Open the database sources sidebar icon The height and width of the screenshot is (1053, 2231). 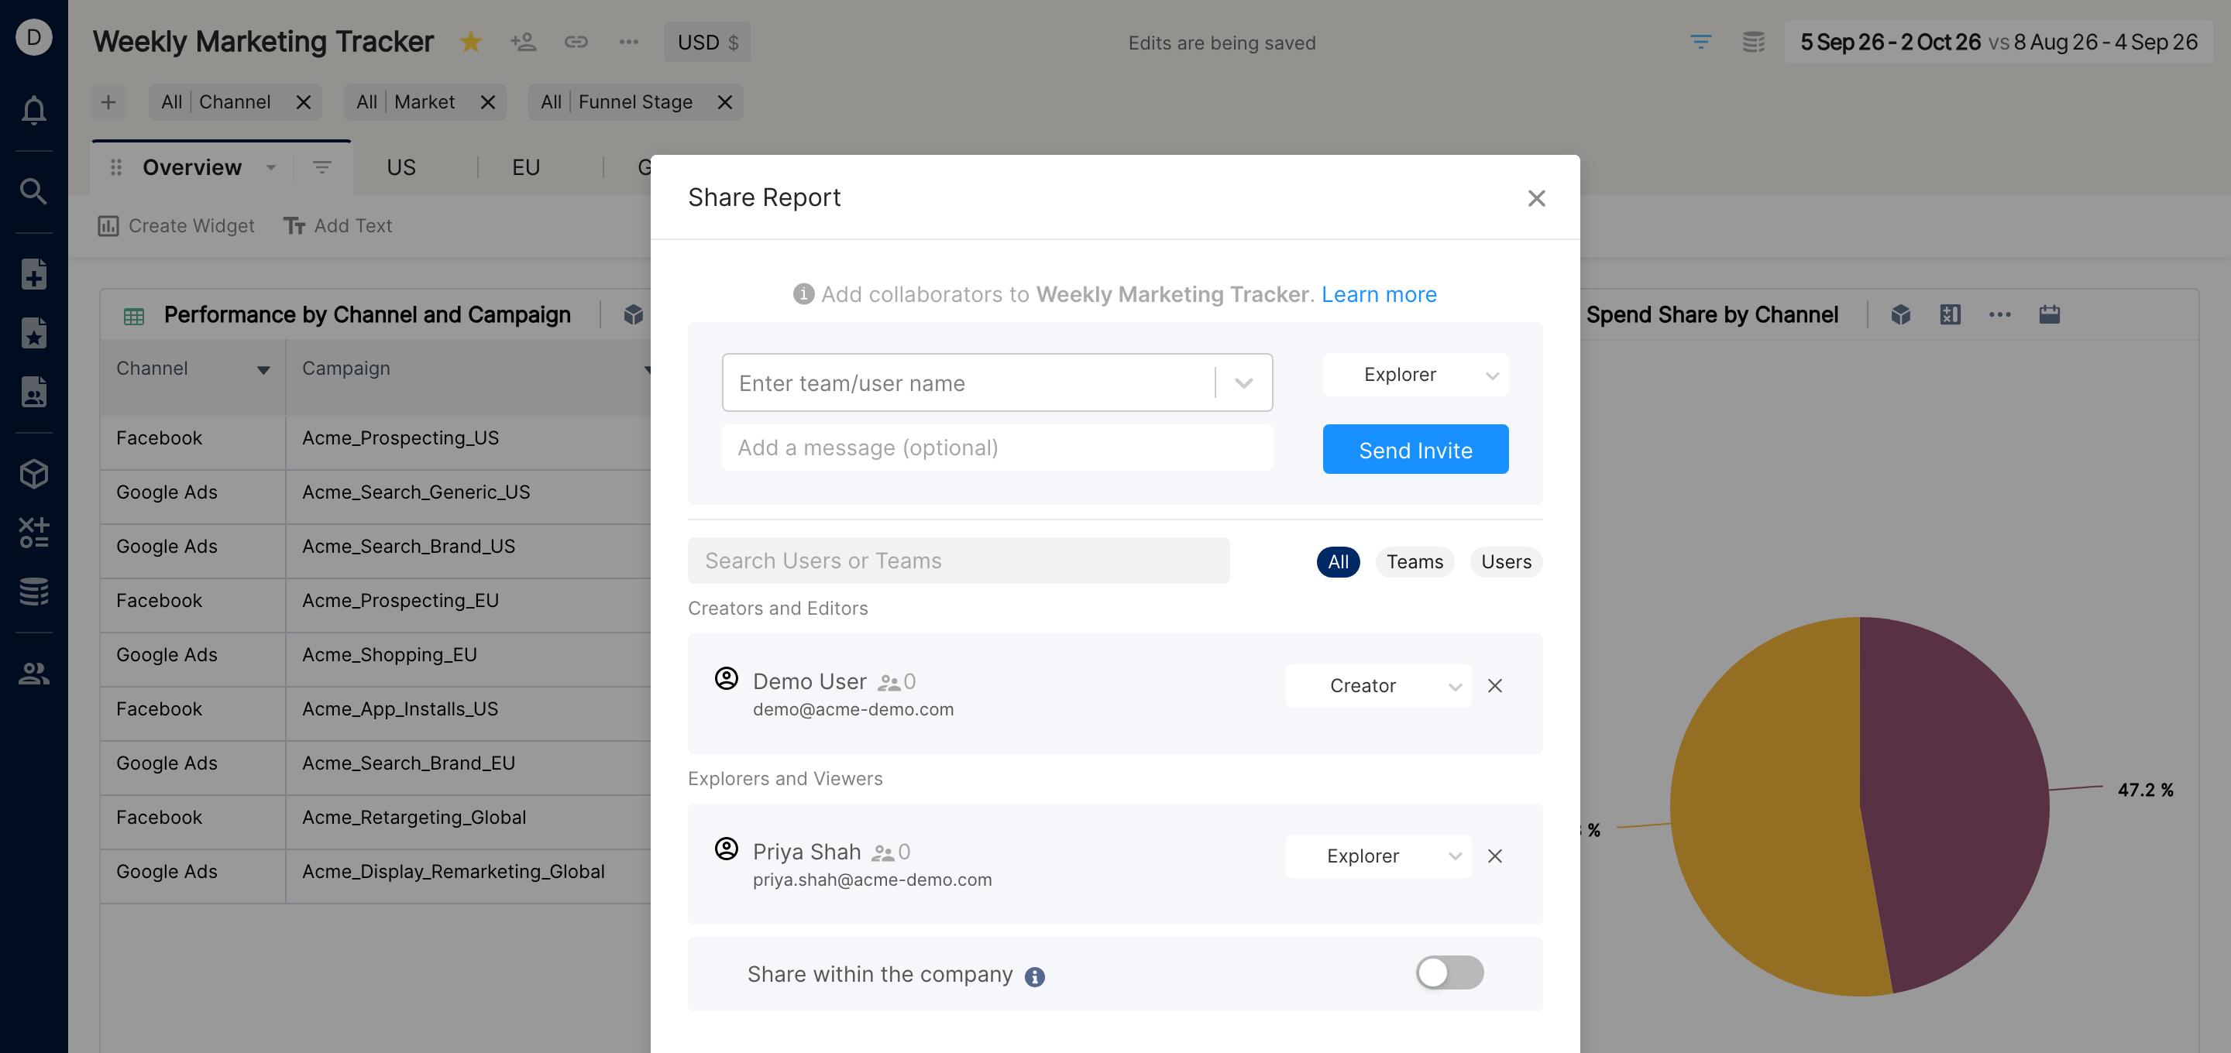[34, 592]
